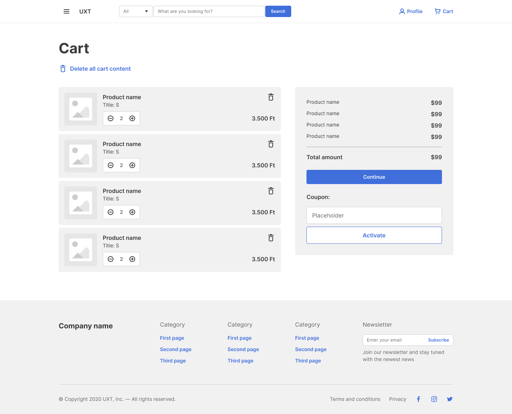
Task: Click the third product's image thumbnail
Action: (81, 203)
